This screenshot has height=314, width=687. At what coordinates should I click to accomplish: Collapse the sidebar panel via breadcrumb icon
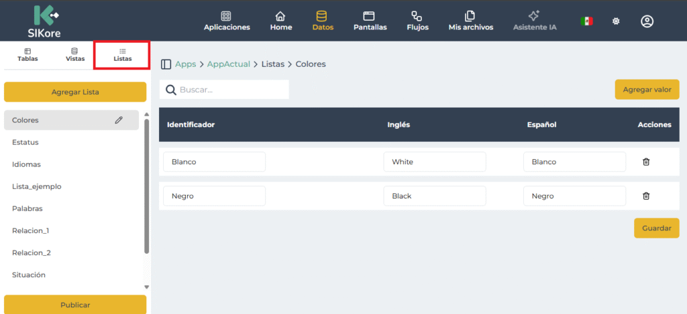pyautogui.click(x=166, y=64)
